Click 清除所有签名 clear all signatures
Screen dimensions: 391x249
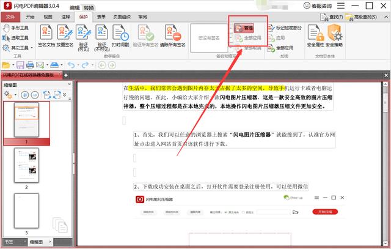point(172,35)
